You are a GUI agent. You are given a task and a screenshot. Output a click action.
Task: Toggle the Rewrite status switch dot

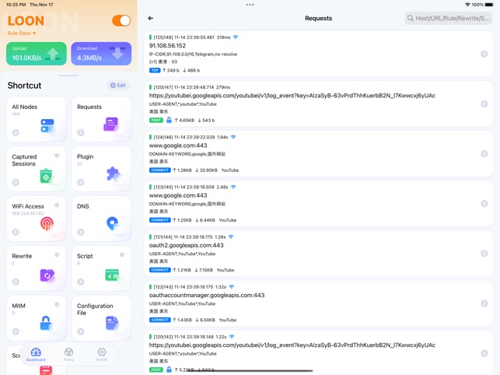pyautogui.click(x=57, y=255)
